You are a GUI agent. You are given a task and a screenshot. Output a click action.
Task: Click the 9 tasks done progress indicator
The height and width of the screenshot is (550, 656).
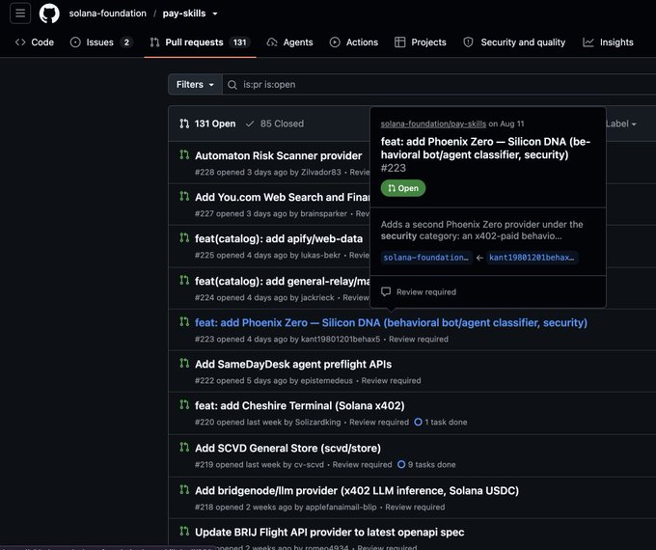[426, 465]
